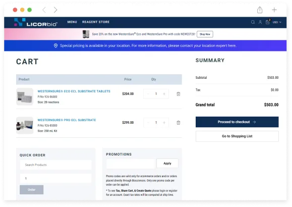292x207 pixels.
Task: Decrease quantity of ECO ECL Substrate Tablets
Action: 148,94
